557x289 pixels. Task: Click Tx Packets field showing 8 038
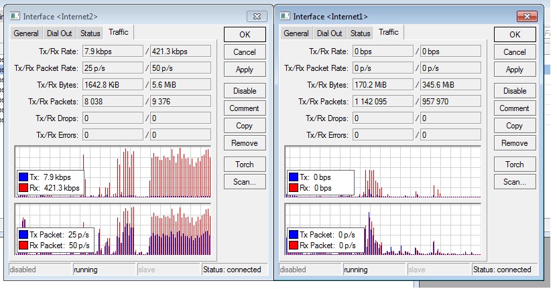(x=113, y=102)
